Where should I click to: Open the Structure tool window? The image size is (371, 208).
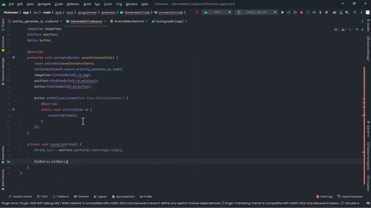tap(3, 44)
